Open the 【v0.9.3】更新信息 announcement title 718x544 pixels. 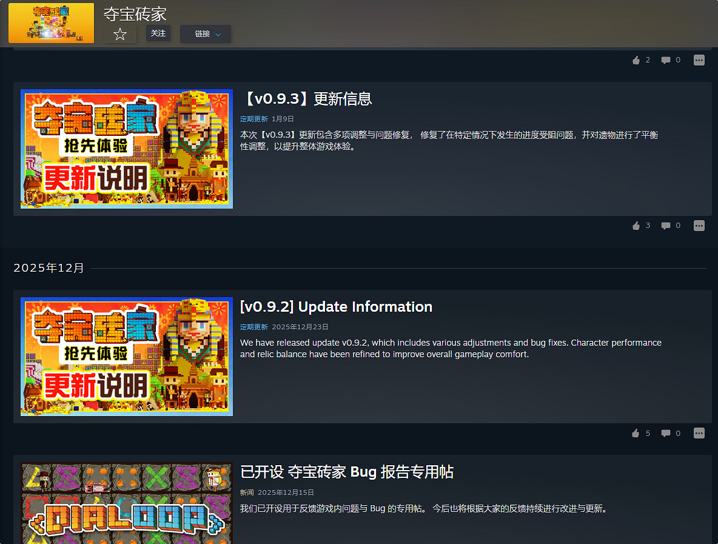click(306, 99)
